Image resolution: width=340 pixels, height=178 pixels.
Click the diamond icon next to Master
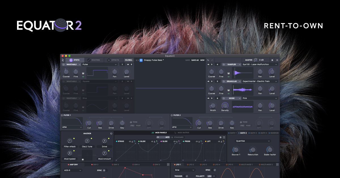point(272,60)
